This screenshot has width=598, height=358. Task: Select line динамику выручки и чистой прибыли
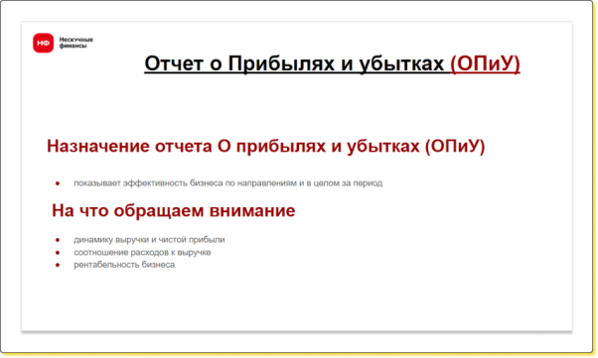tap(149, 240)
